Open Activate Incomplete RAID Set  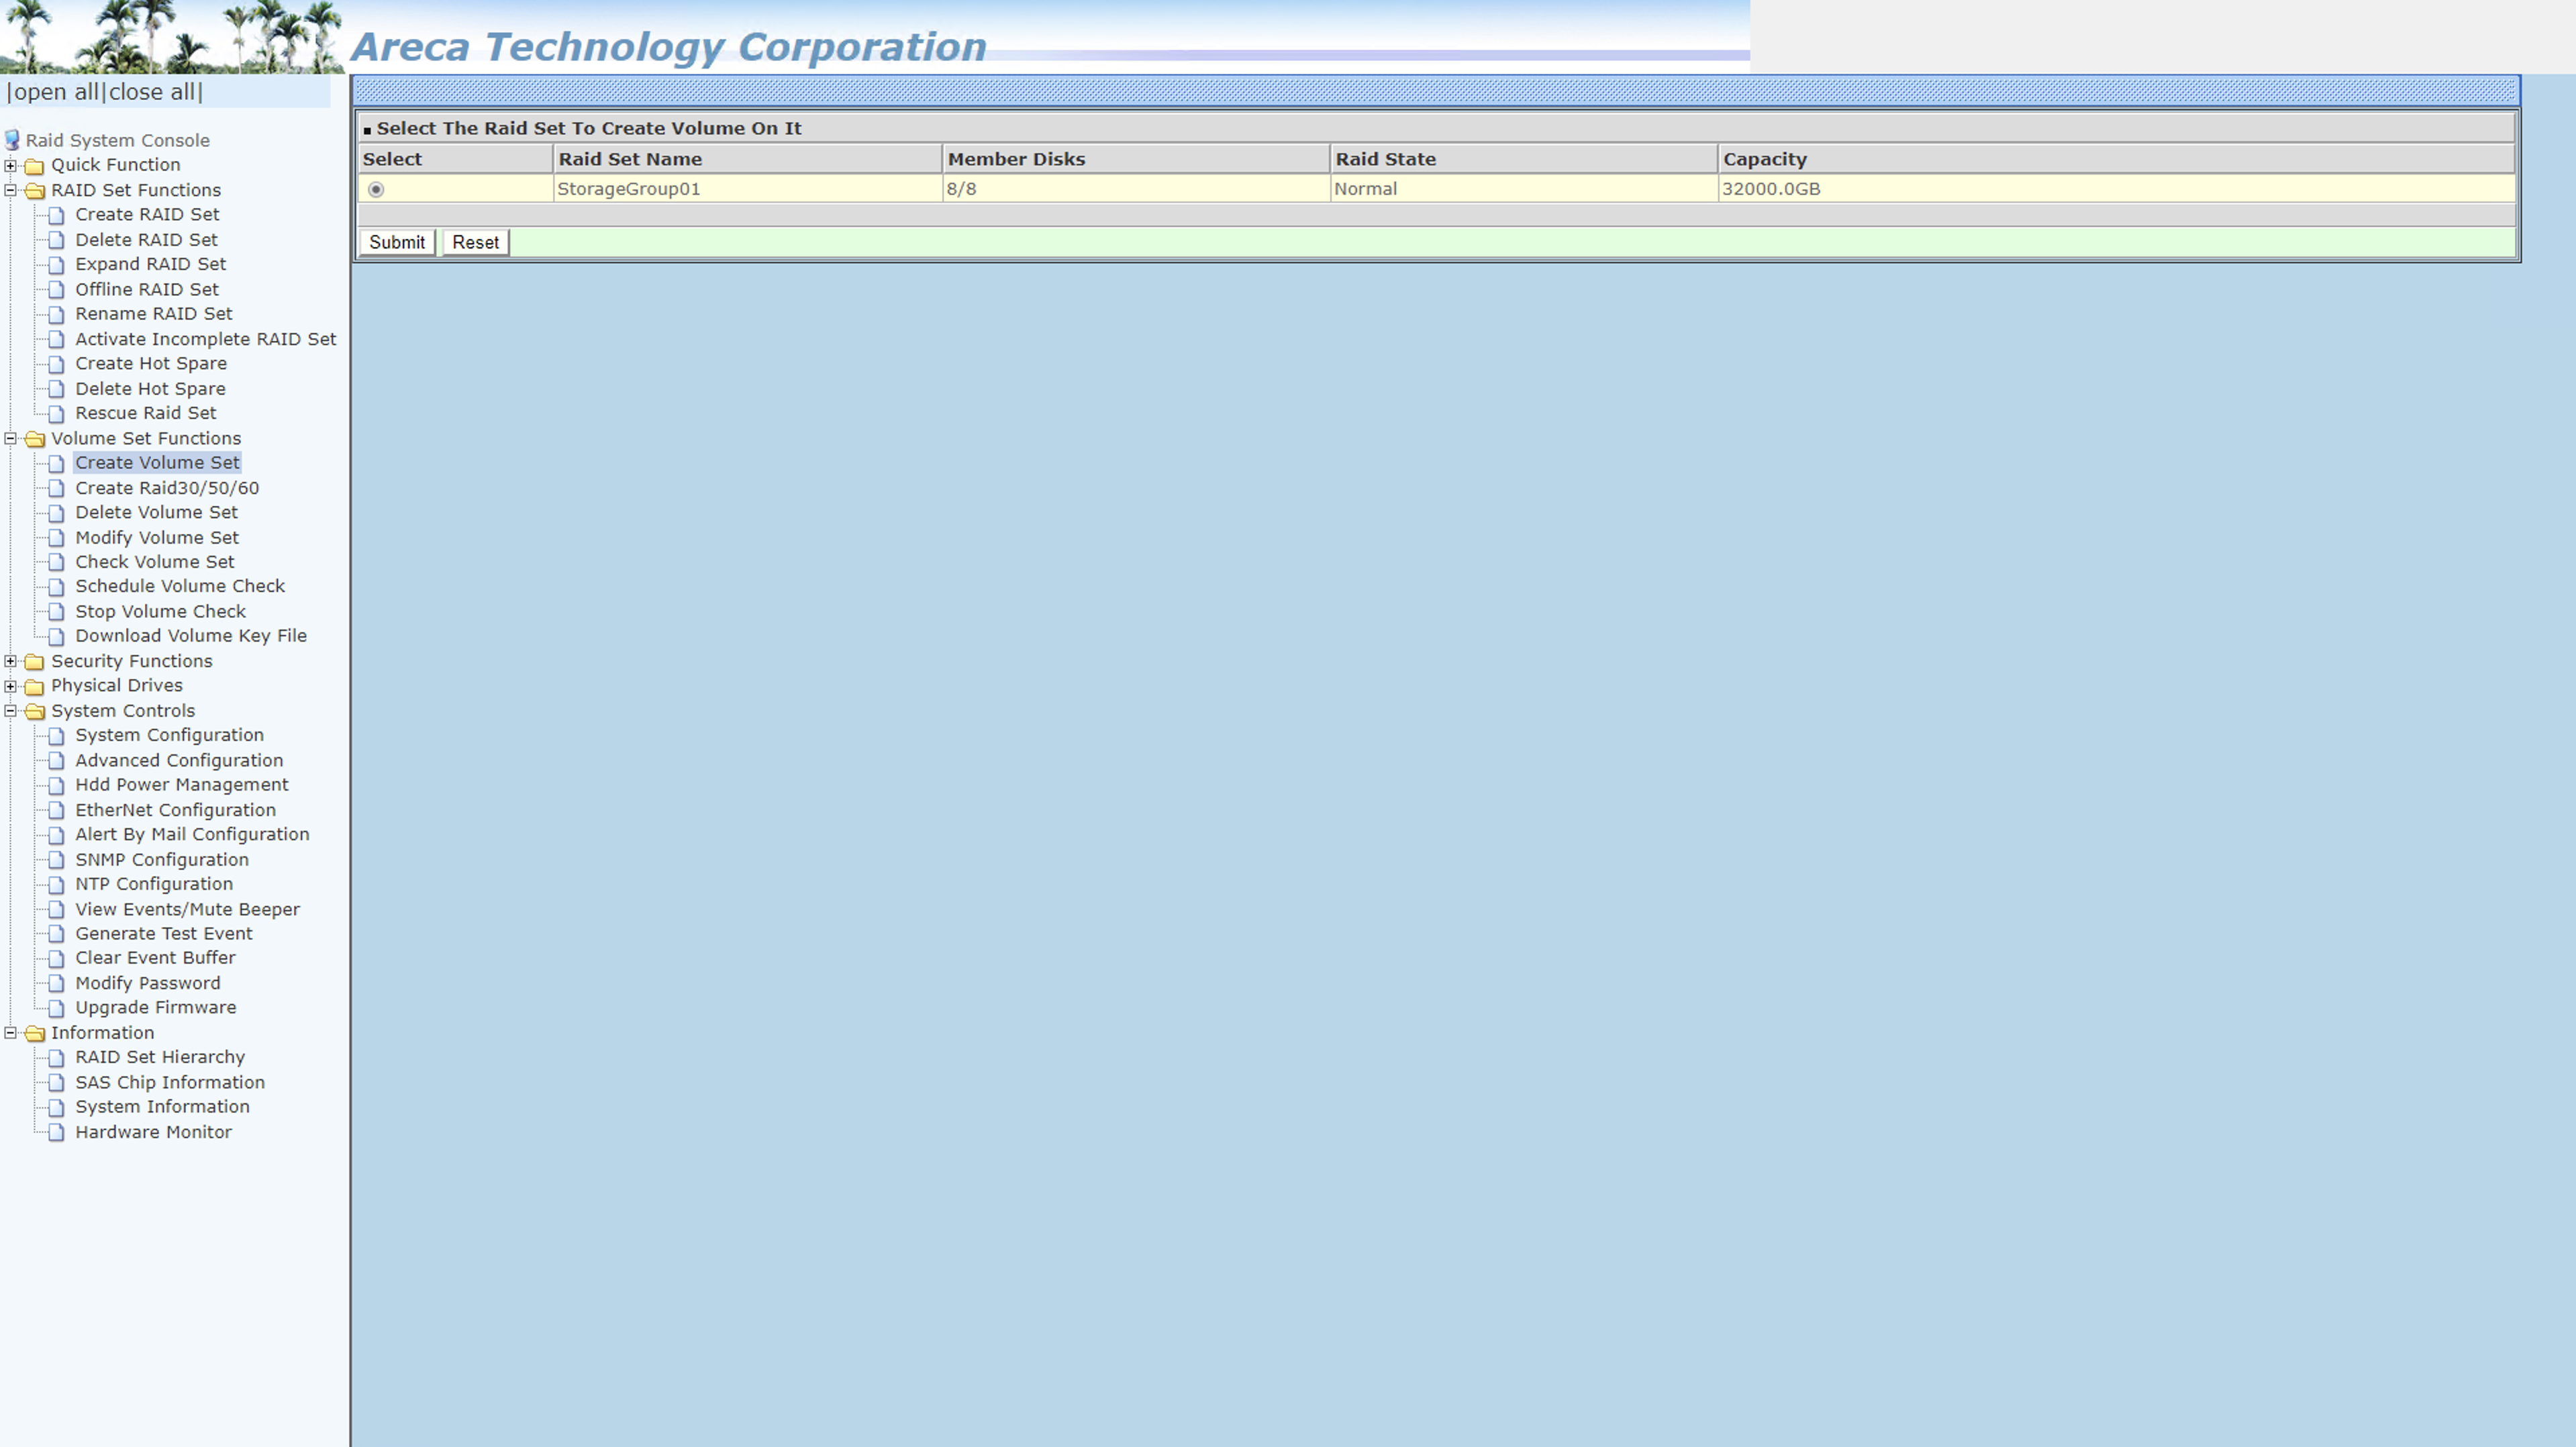point(206,339)
